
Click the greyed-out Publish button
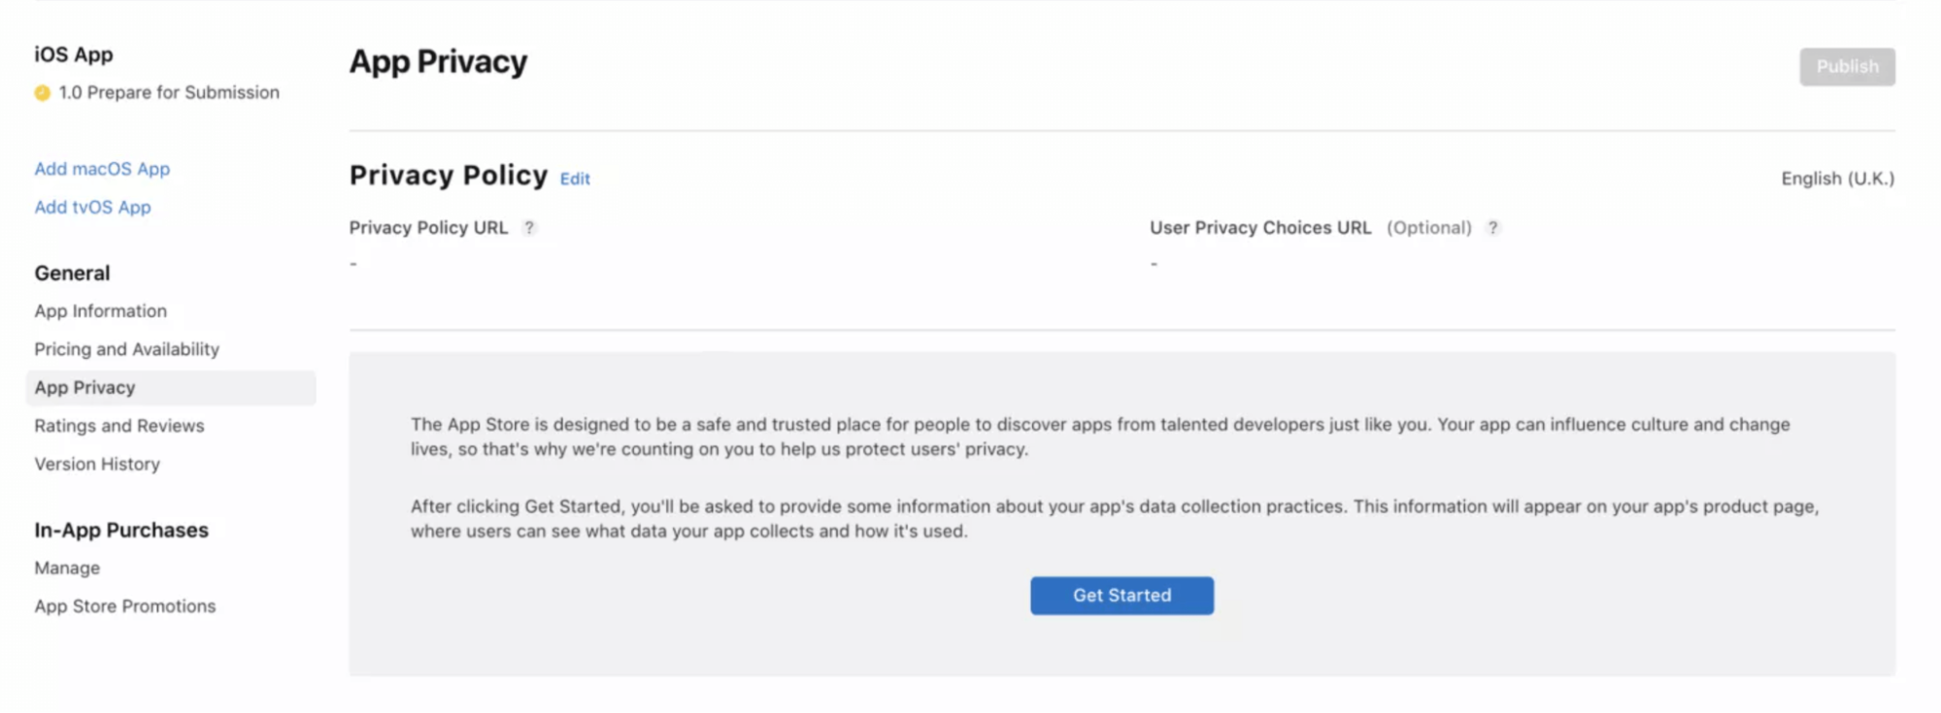pos(1847,67)
